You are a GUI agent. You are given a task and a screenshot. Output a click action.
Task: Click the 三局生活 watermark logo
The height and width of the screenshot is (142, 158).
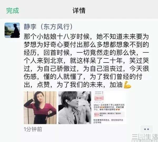[x=145, y=138]
